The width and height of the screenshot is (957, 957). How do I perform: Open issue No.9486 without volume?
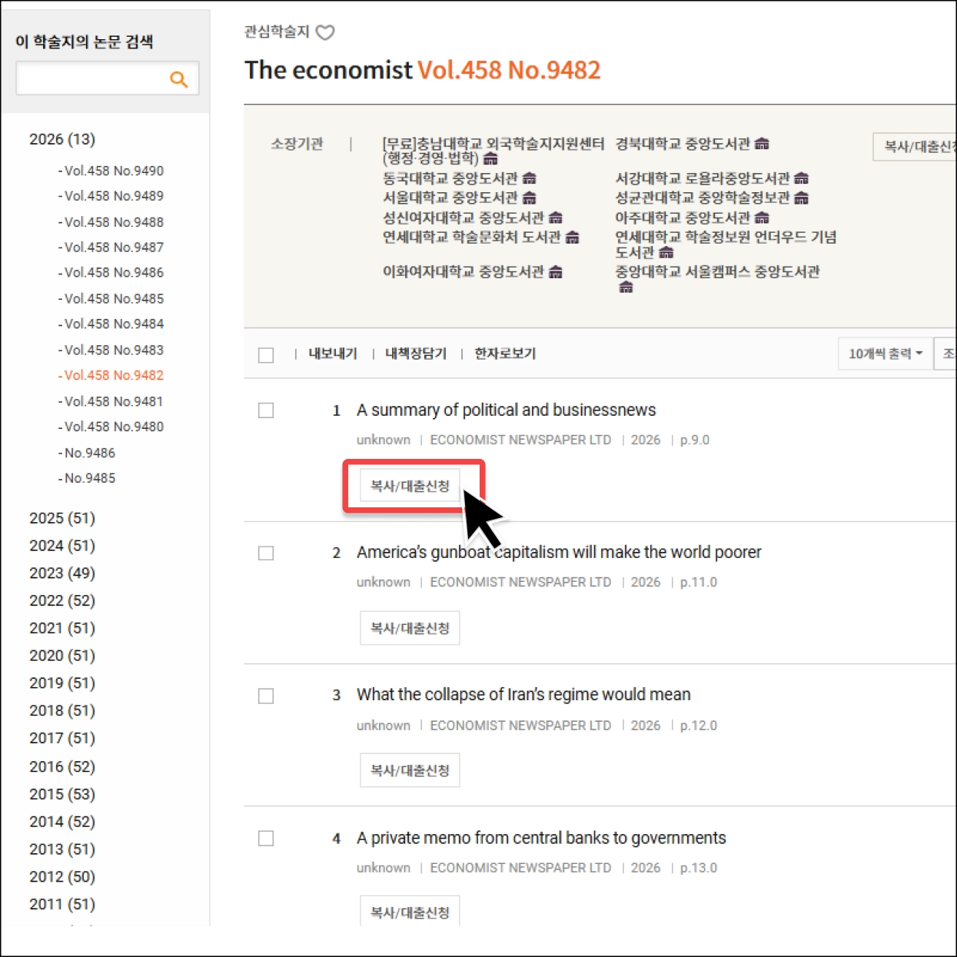(x=89, y=453)
